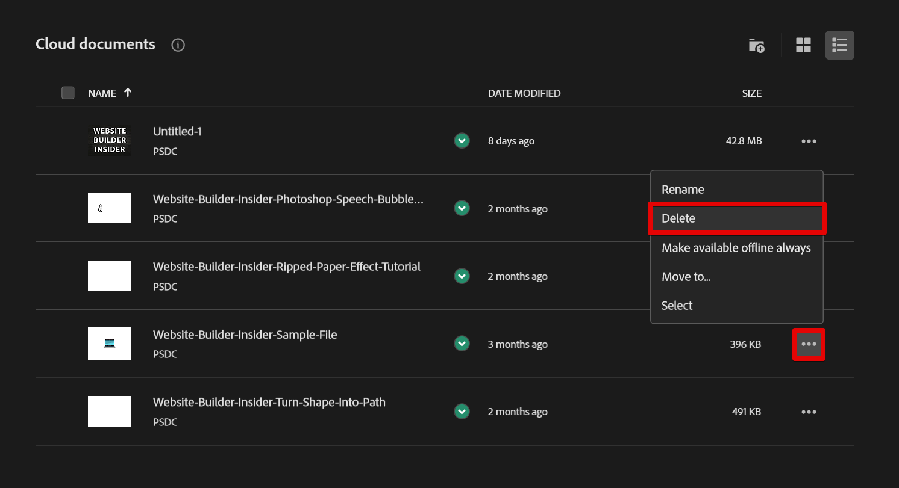
Task: Click sync status icon for Untitled-1
Action: 462,141
